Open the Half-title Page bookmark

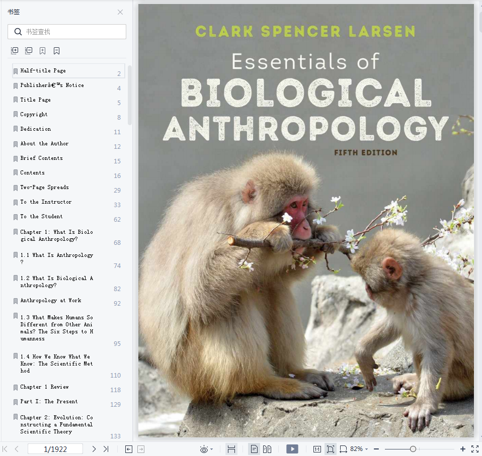(68, 70)
